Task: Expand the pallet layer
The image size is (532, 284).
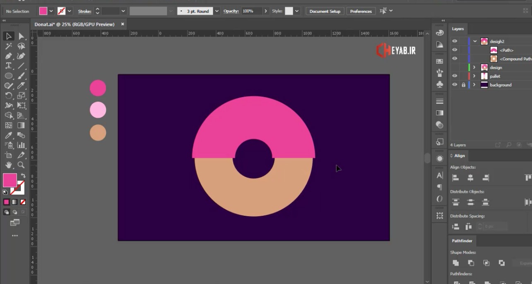Action: tap(474, 76)
